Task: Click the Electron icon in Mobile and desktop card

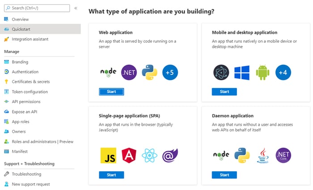Action: click(x=221, y=72)
